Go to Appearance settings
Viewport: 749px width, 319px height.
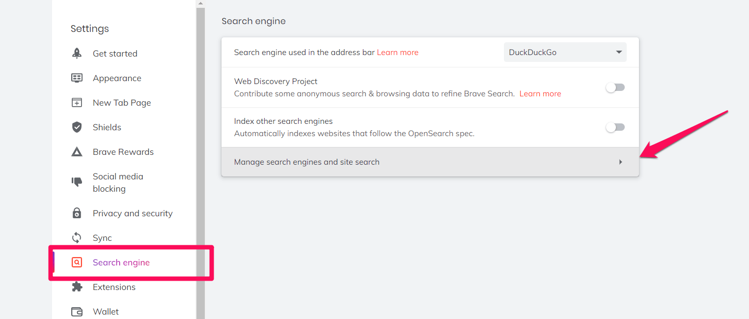tap(117, 78)
